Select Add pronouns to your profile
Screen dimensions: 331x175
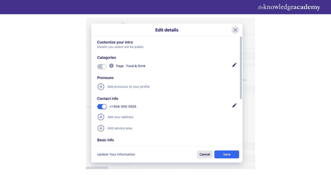(x=129, y=87)
